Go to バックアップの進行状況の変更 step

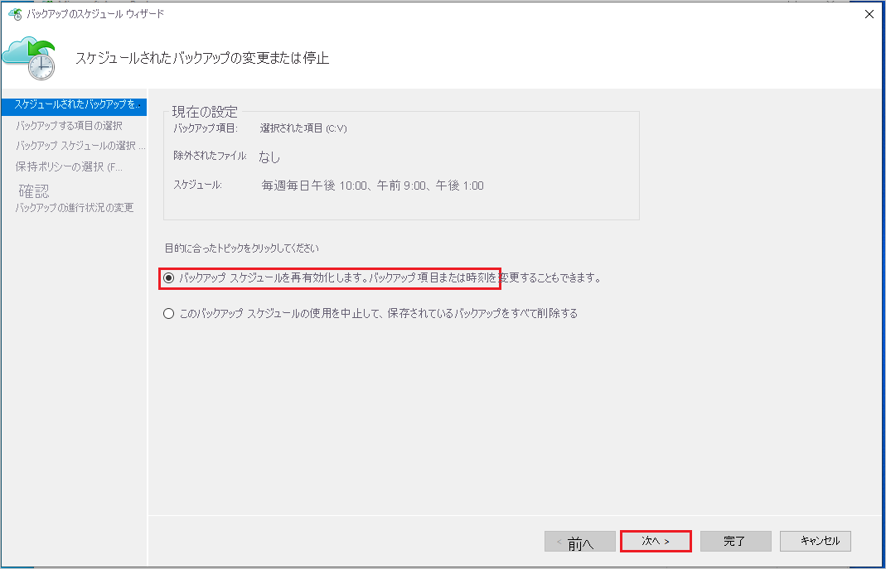(x=75, y=208)
